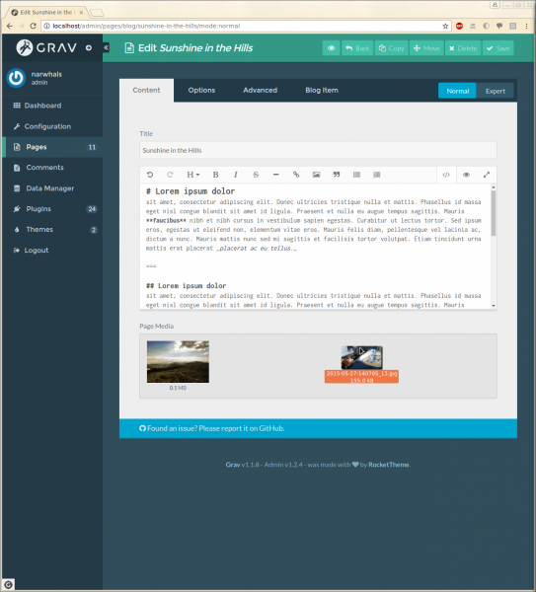The image size is (536, 592).
Task: Expand the editor to fullscreen
Action: coord(486,175)
